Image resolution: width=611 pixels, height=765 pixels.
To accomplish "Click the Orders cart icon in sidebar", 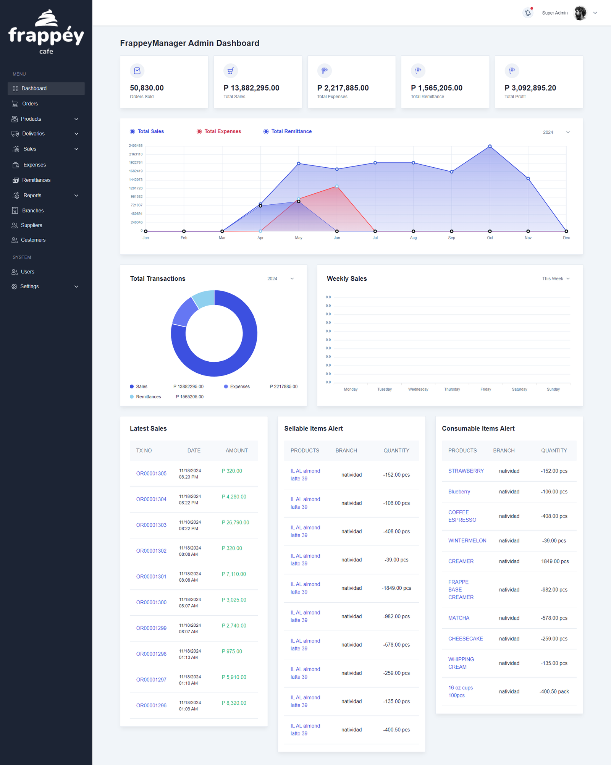I will coord(15,104).
